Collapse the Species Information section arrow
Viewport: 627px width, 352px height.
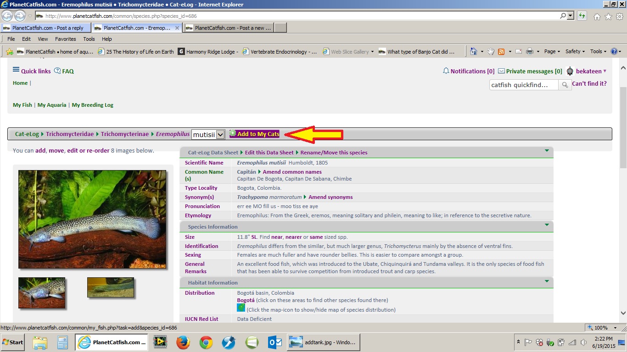(x=547, y=225)
